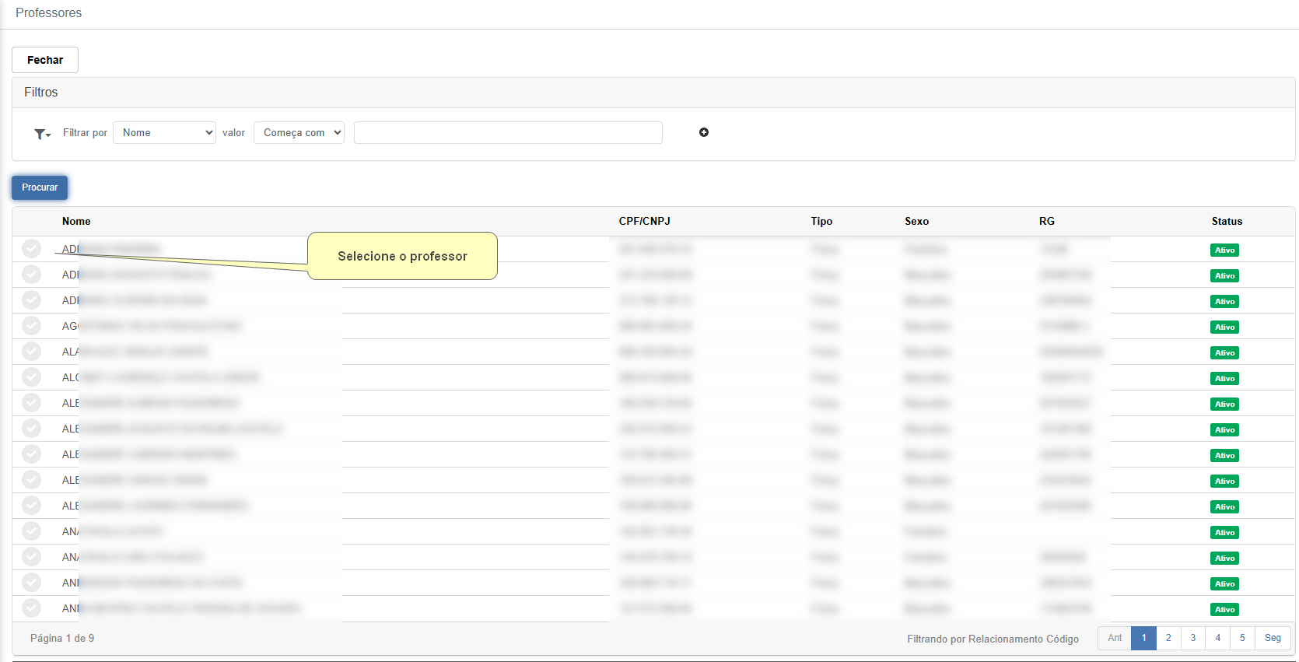Image resolution: width=1299 pixels, height=662 pixels.
Task: Select the fourth row check circle starting AG
Action: coord(31,326)
